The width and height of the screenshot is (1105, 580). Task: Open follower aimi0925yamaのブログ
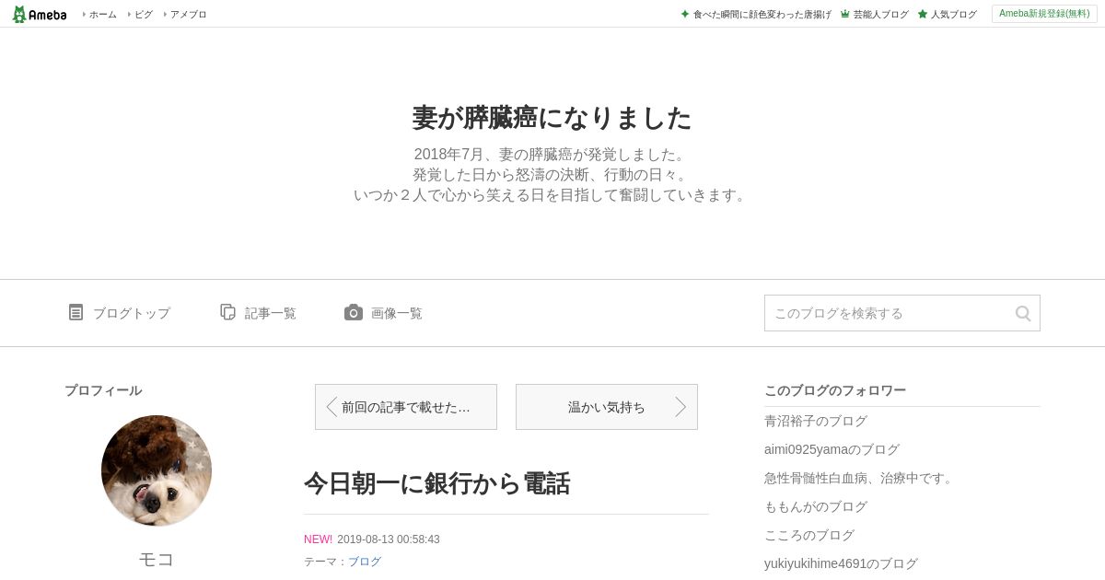coord(832,449)
